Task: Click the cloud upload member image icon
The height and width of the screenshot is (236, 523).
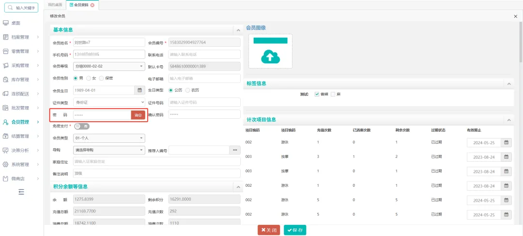Action: pyautogui.click(x=270, y=56)
